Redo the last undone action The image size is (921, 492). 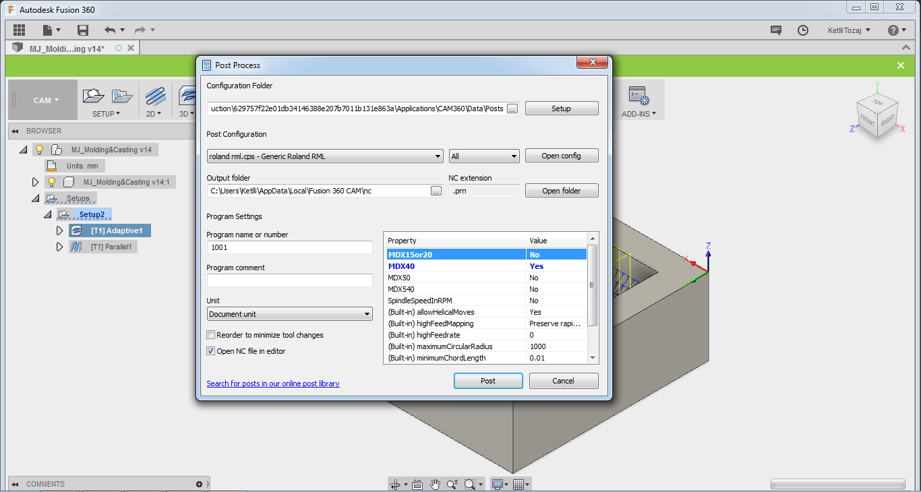pos(140,30)
